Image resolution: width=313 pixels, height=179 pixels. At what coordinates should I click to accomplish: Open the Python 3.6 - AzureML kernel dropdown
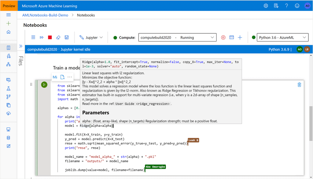pos(282,38)
